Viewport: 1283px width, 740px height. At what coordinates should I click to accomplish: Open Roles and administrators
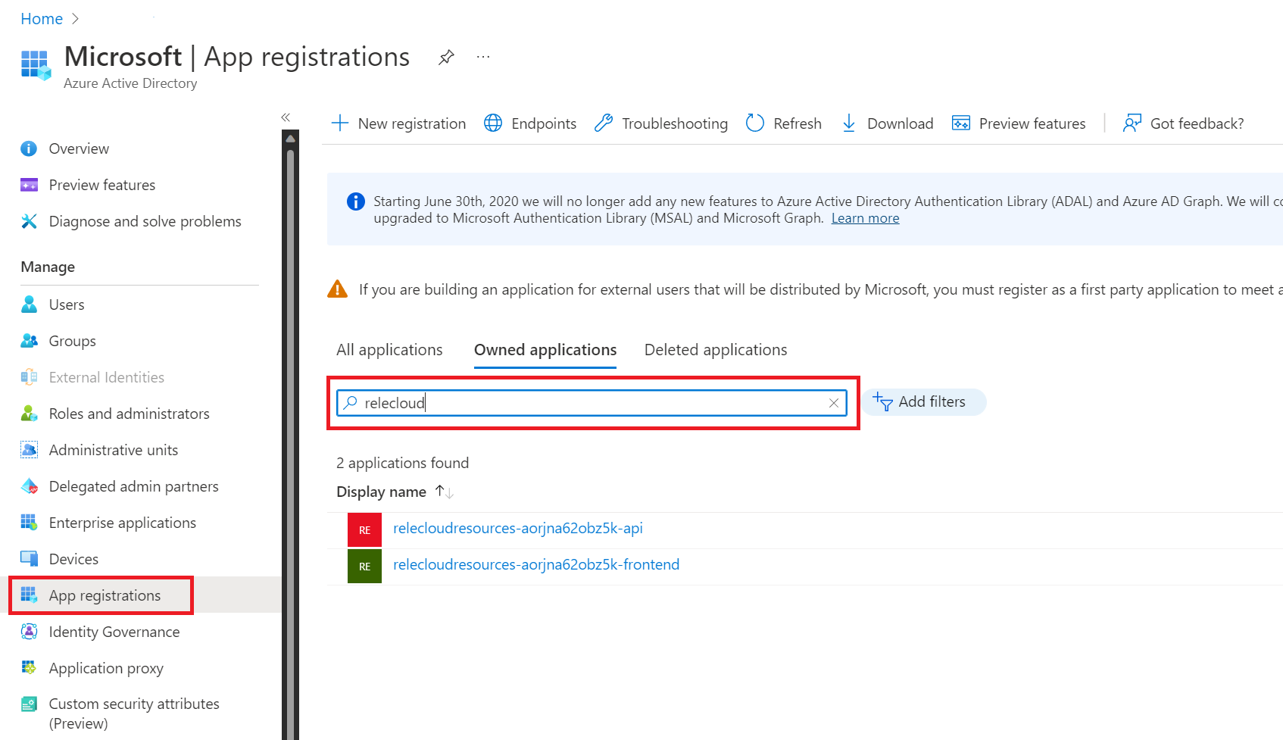[x=129, y=414]
